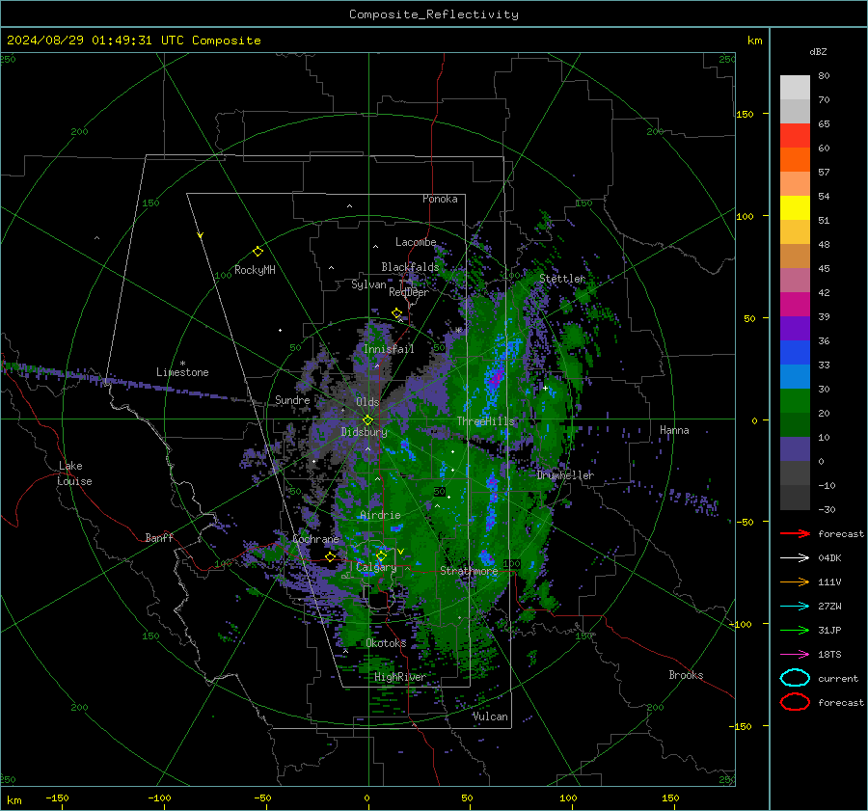Click the HighRiver town label

coord(399,677)
